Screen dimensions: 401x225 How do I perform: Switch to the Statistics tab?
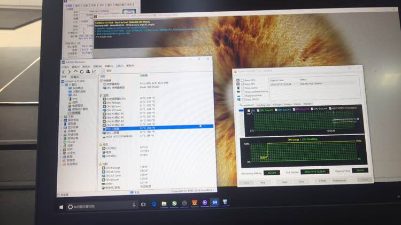click(308, 104)
